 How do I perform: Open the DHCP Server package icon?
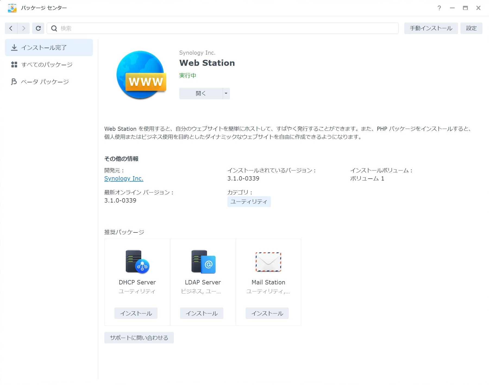tap(137, 262)
